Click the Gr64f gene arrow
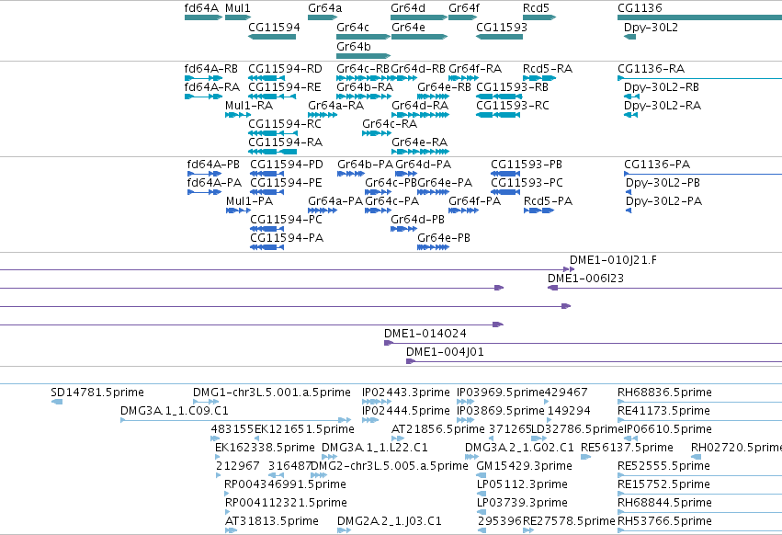The image size is (782, 535). (x=463, y=17)
